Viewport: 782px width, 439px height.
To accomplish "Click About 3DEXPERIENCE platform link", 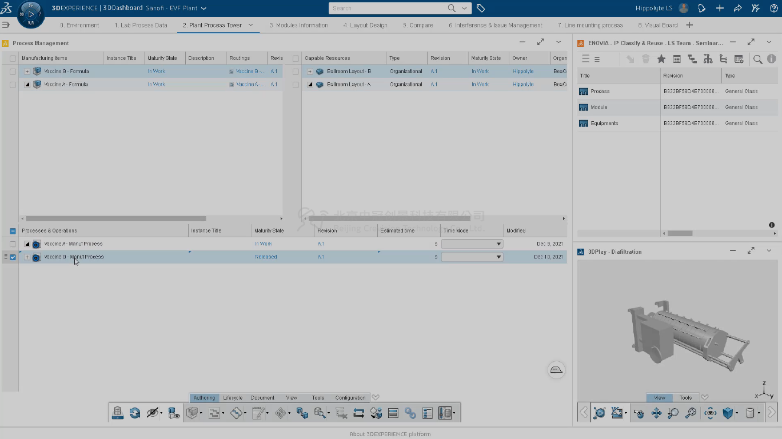I will (x=390, y=434).
